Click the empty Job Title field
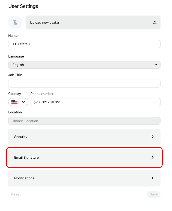 84,84
